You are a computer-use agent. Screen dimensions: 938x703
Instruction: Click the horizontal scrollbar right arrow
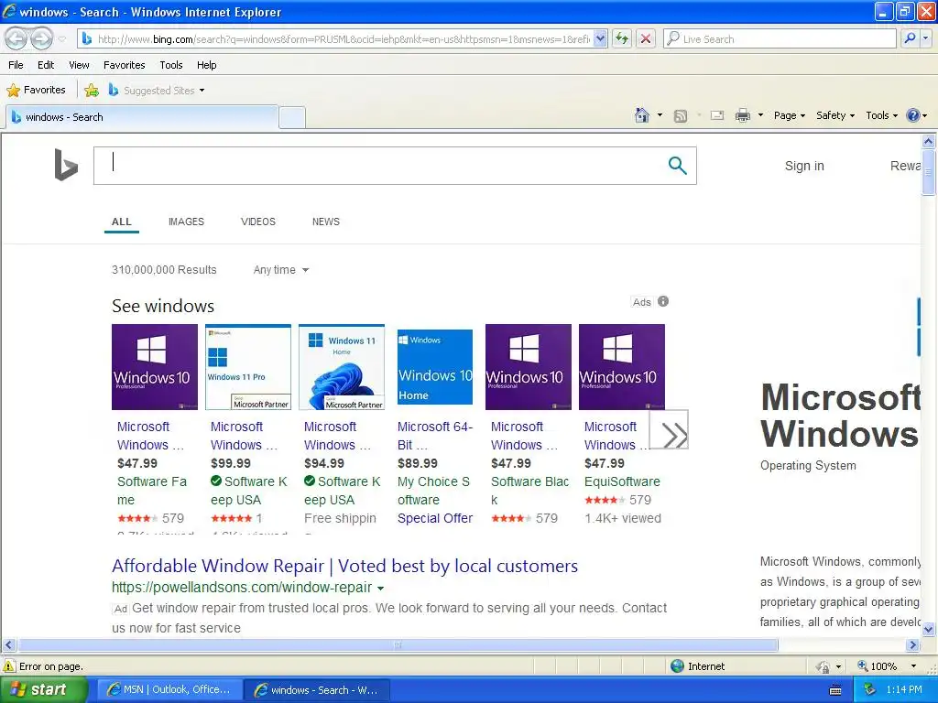coord(912,645)
